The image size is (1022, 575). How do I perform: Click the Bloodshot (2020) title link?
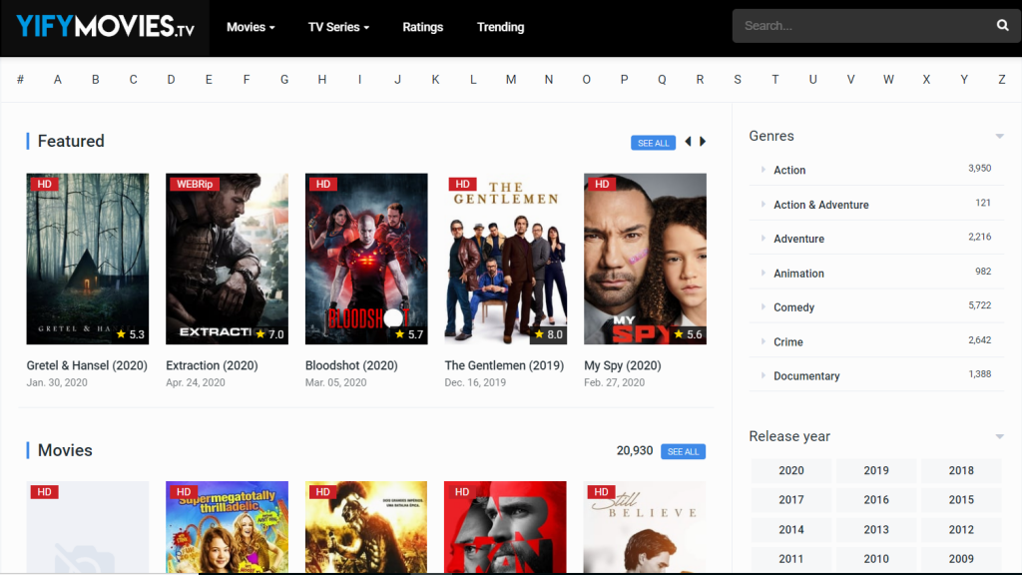tap(351, 365)
